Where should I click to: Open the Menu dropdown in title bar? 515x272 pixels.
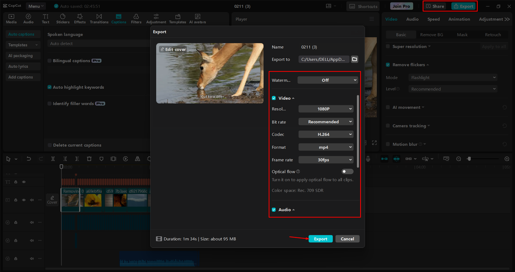pyautogui.click(x=36, y=6)
